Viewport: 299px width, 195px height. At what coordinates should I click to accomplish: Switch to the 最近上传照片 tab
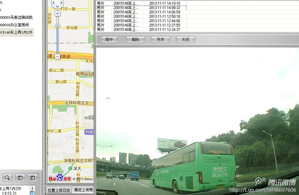pos(83,190)
